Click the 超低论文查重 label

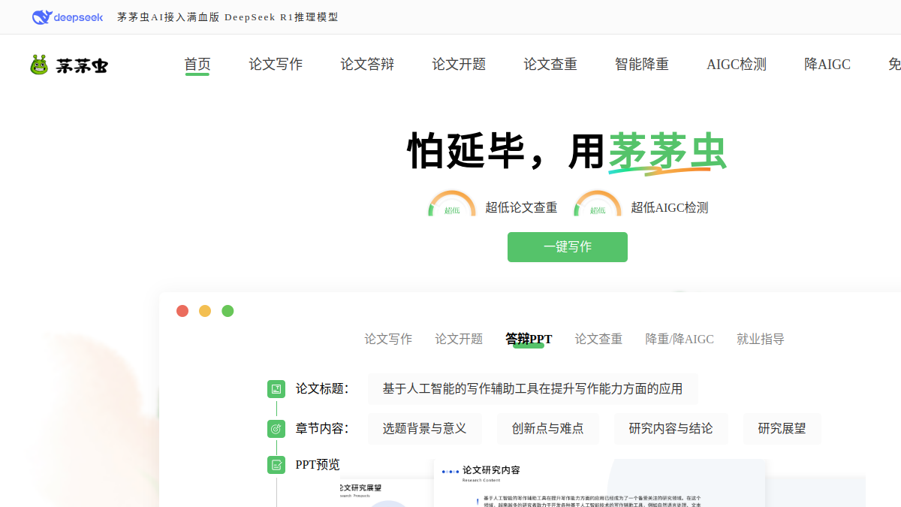point(521,208)
